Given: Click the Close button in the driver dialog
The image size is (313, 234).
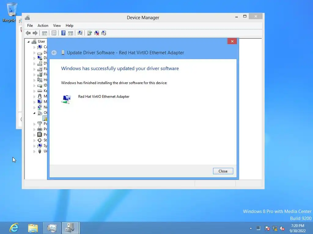Looking at the screenshot, I should pyautogui.click(x=223, y=171).
